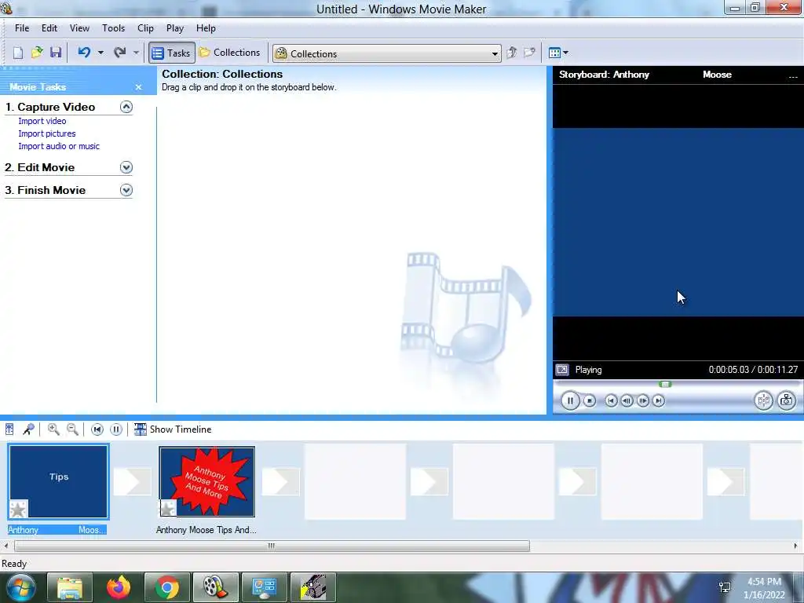Click the video effect star on Tips clip
Screen dimensions: 804x603
click(19, 509)
